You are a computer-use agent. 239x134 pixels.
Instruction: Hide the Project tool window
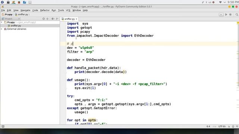(x=57, y=19)
